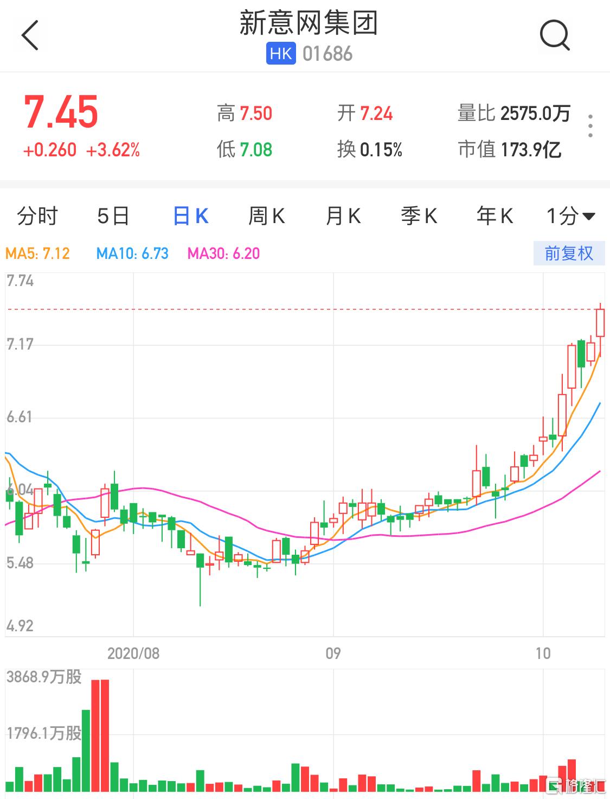Image resolution: width=610 pixels, height=799 pixels.
Task: Open the 月K monthly chart
Action: (x=343, y=216)
